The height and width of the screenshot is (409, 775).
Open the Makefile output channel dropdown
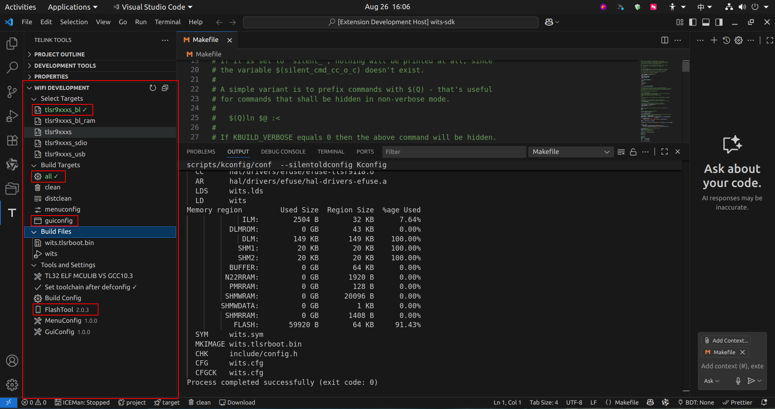[x=570, y=152]
